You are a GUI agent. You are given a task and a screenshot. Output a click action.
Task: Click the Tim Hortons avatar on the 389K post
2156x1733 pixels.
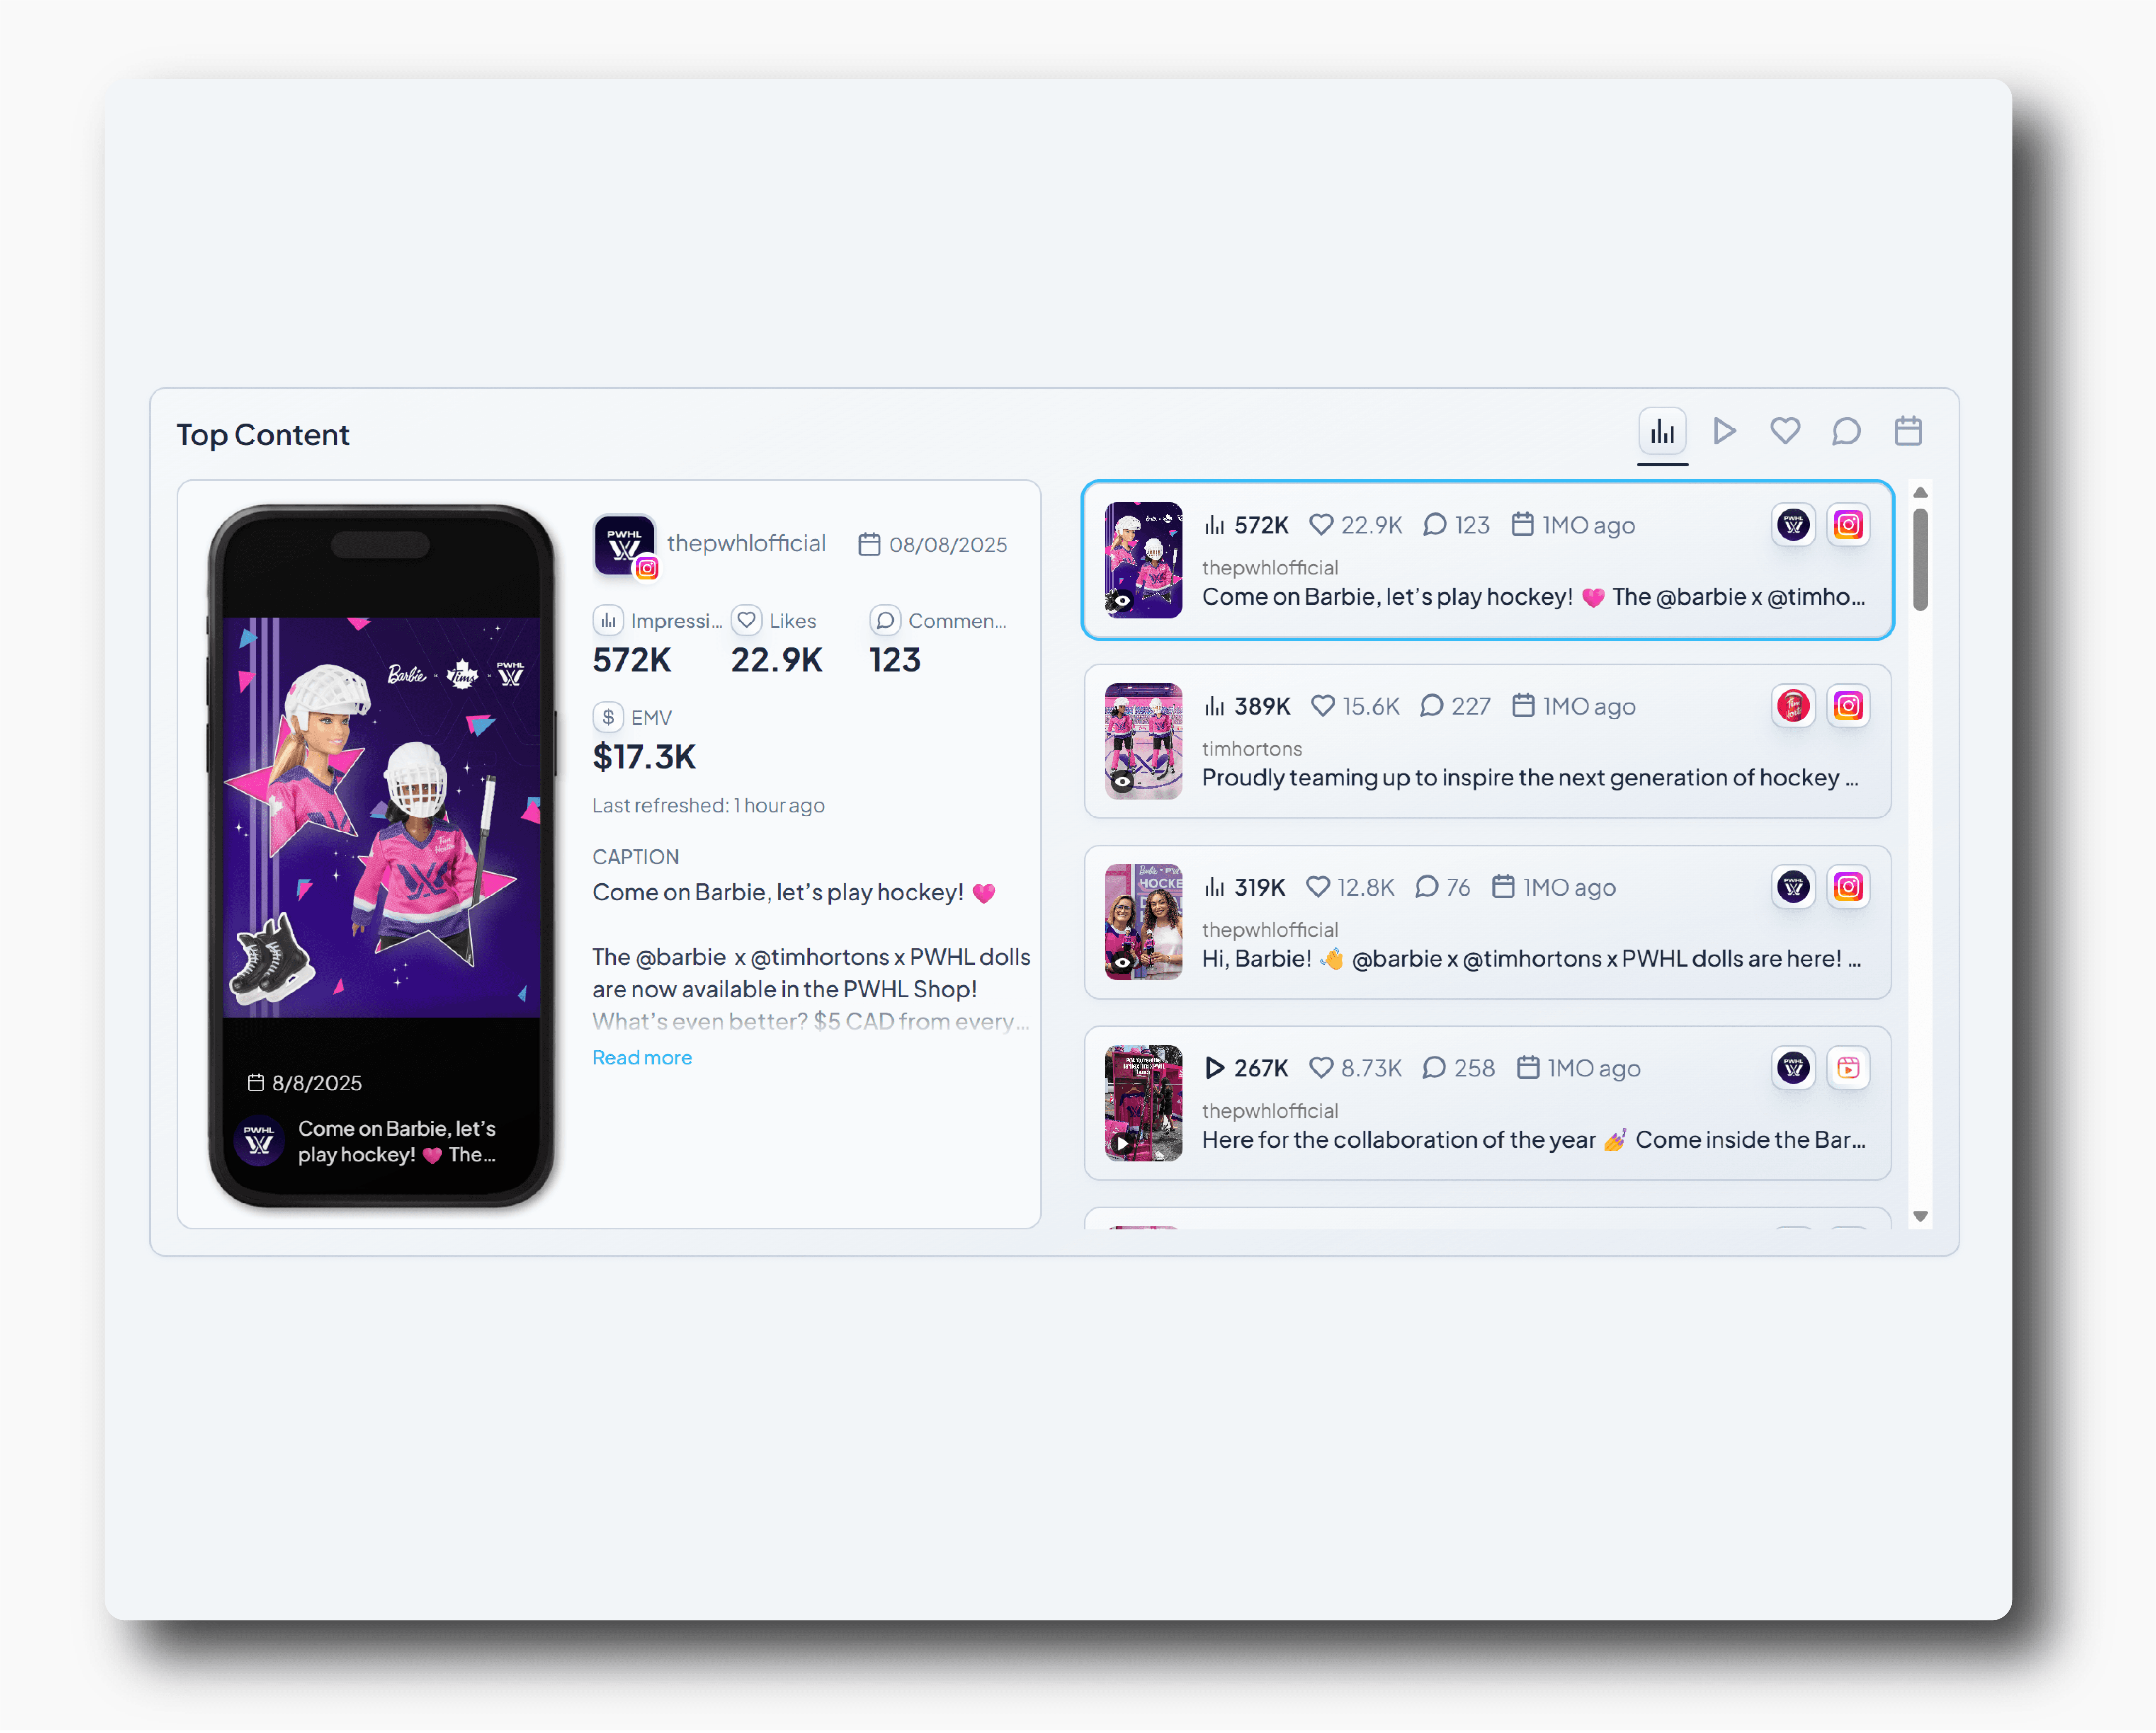pos(1792,705)
